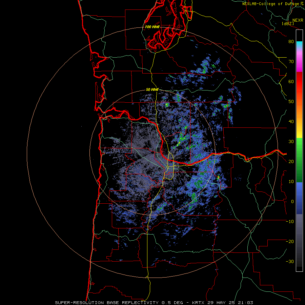Click the NEXR label above the color scale
Viewport: 305px width, 305px height.
(298, 20)
